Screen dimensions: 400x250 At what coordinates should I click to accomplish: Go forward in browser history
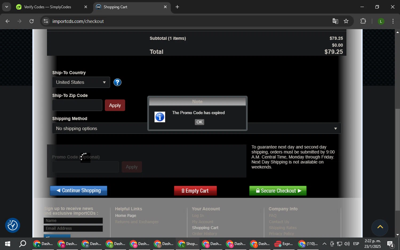point(19,21)
